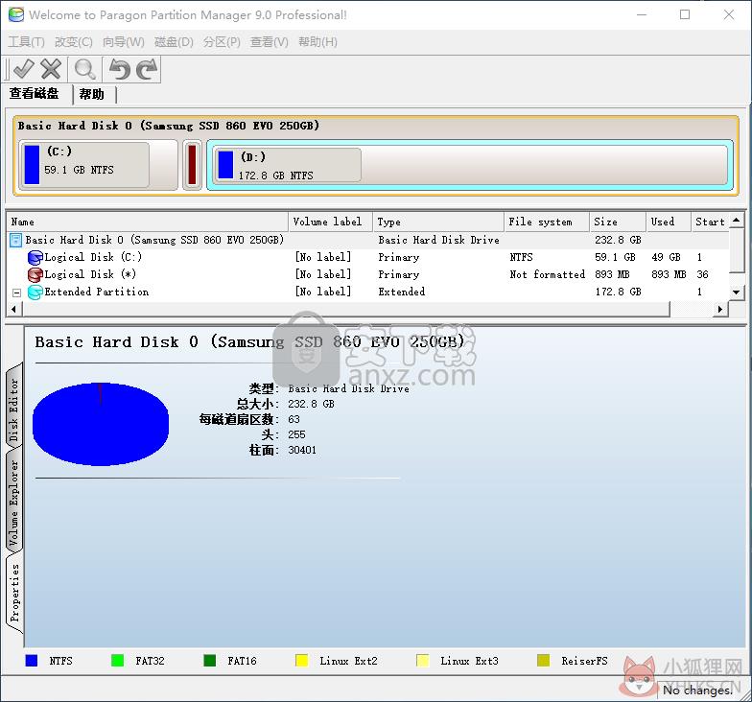Select the dark red unformatted partition block
Image resolution: width=752 pixels, height=702 pixels.
point(192,165)
